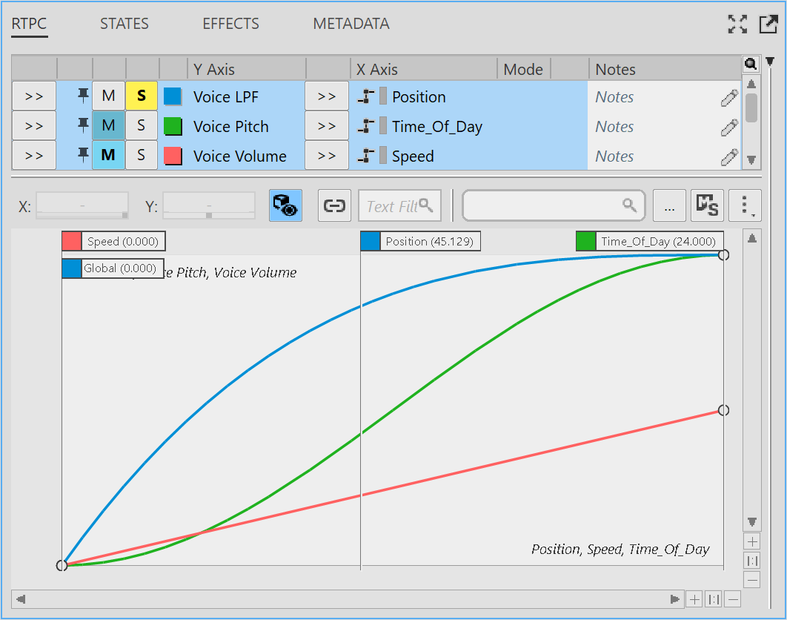Click the ellipsis browse button
Screen dimensions: 787x620
click(669, 205)
